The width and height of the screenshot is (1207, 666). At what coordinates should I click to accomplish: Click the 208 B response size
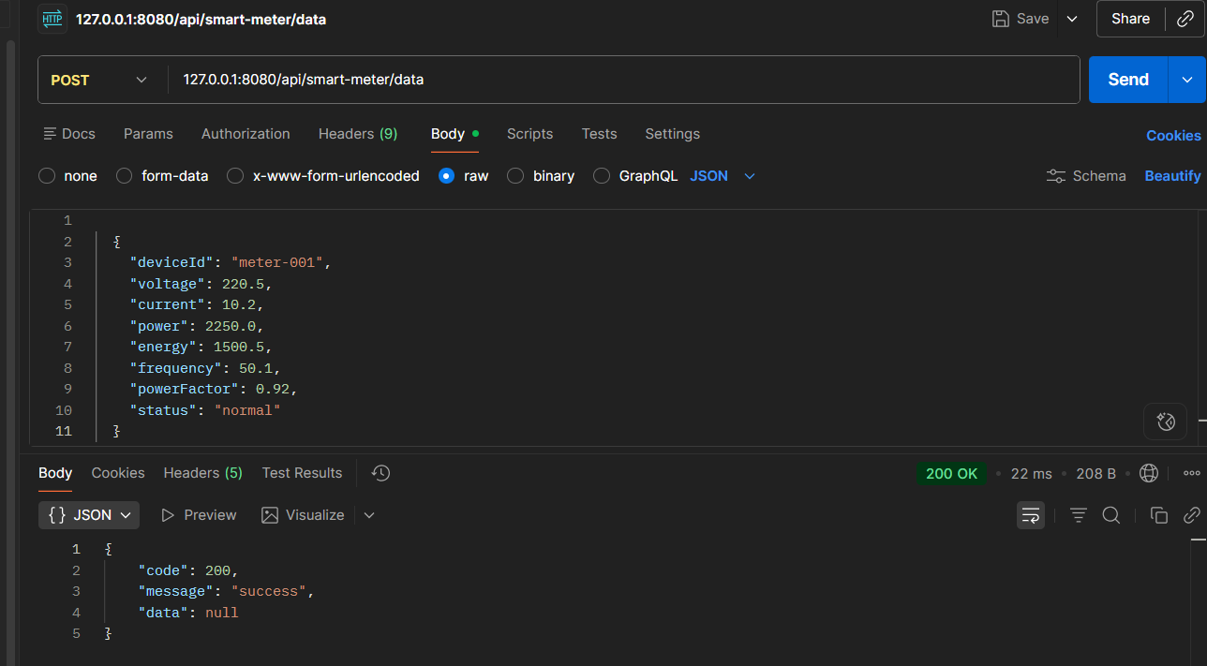(1095, 474)
